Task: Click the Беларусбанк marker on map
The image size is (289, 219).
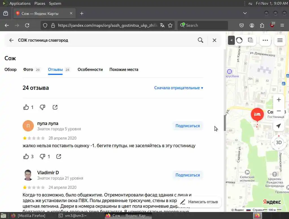Action: [229, 71]
